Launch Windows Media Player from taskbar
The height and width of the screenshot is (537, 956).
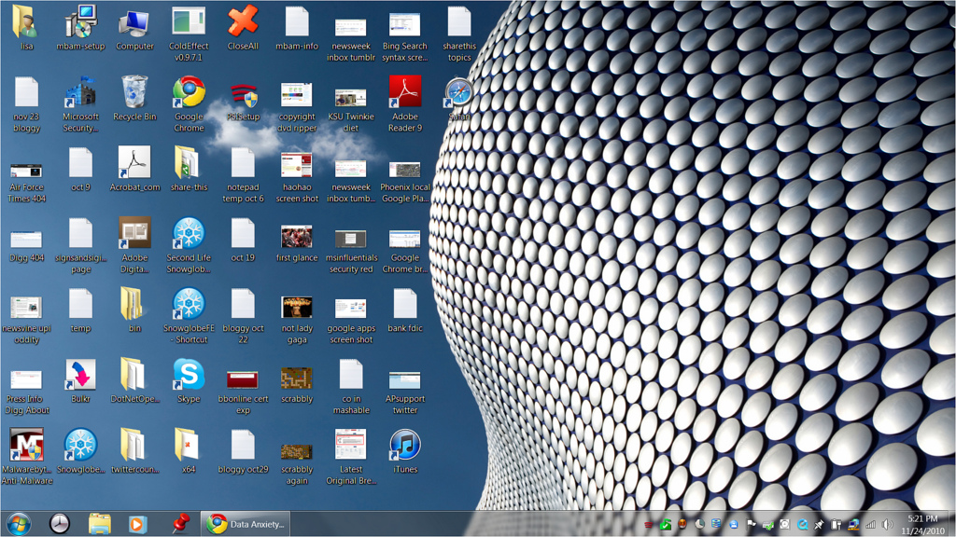[137, 524]
